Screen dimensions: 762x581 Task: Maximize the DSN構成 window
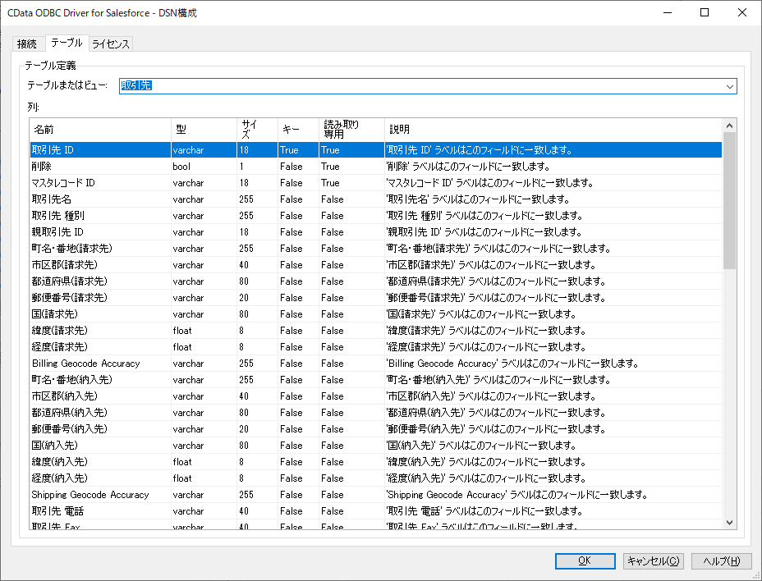click(x=705, y=12)
